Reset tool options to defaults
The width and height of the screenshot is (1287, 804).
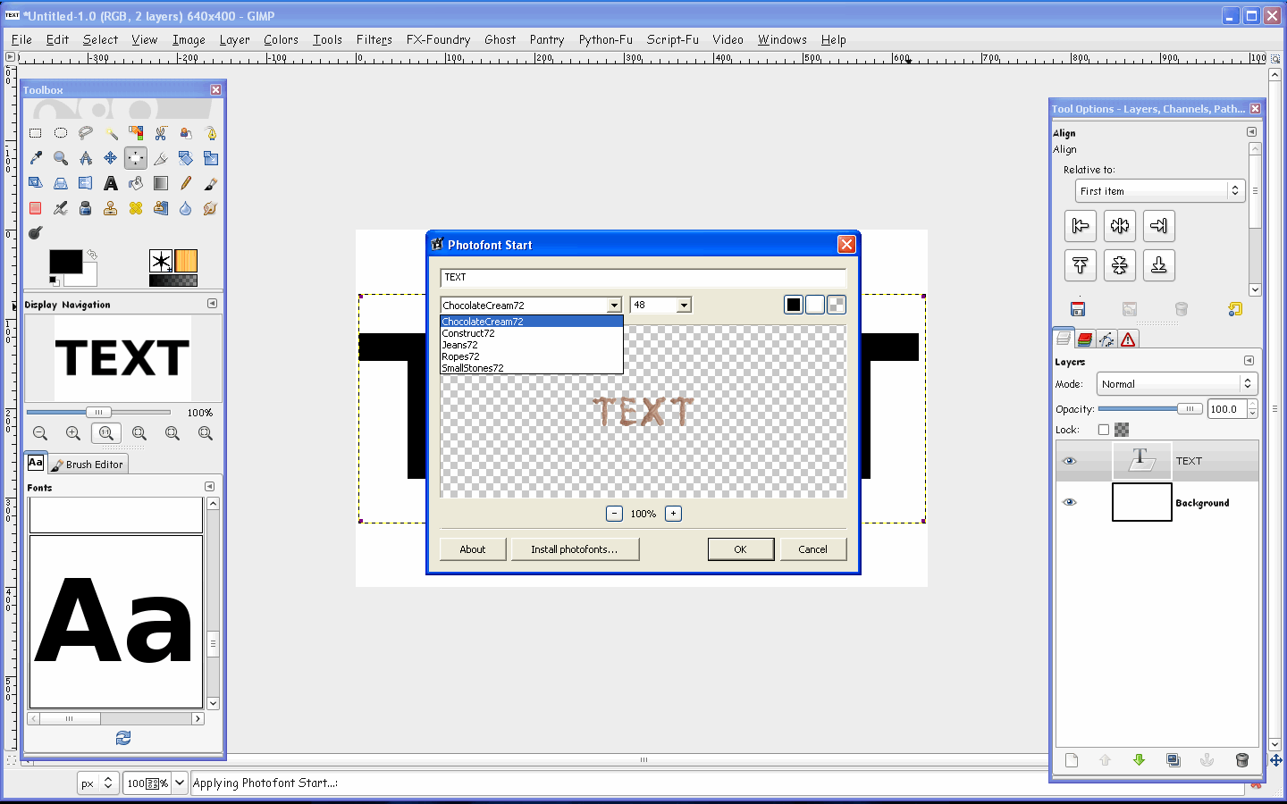point(1235,309)
